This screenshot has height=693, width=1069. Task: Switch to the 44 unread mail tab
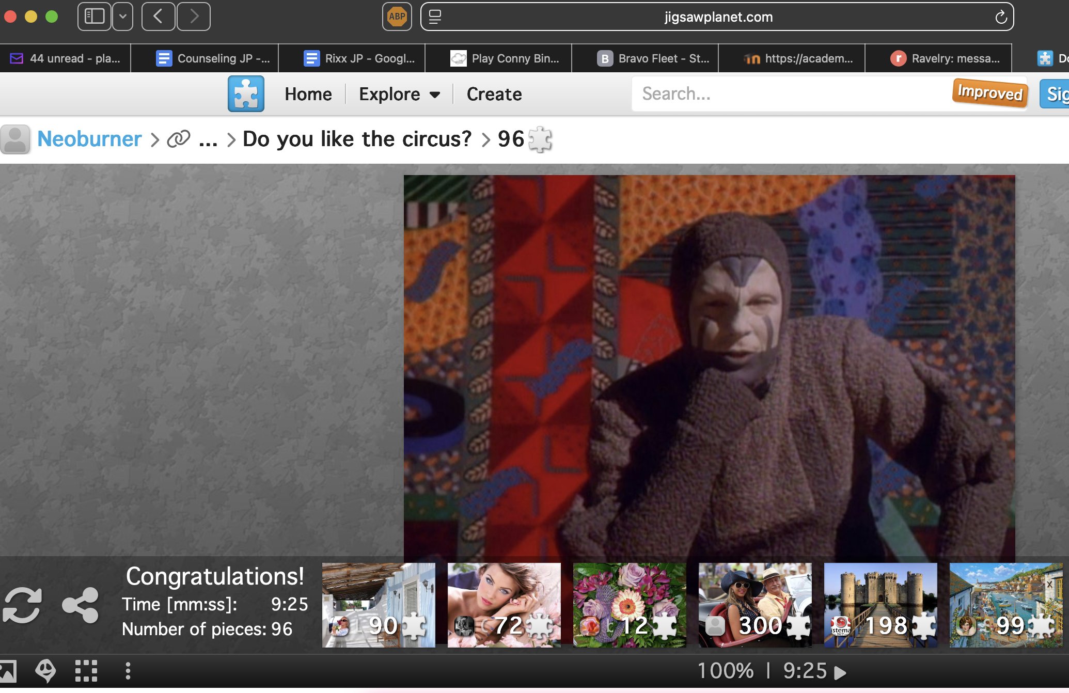coord(65,58)
